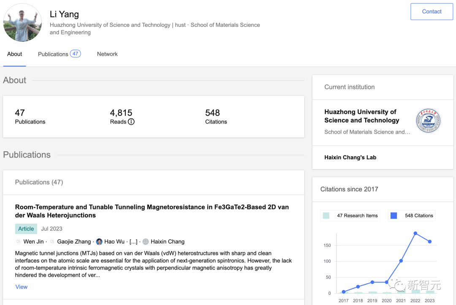Toggle the 47 Research Items legend swatch
Viewport: 456px width, 305px height.
click(x=326, y=216)
